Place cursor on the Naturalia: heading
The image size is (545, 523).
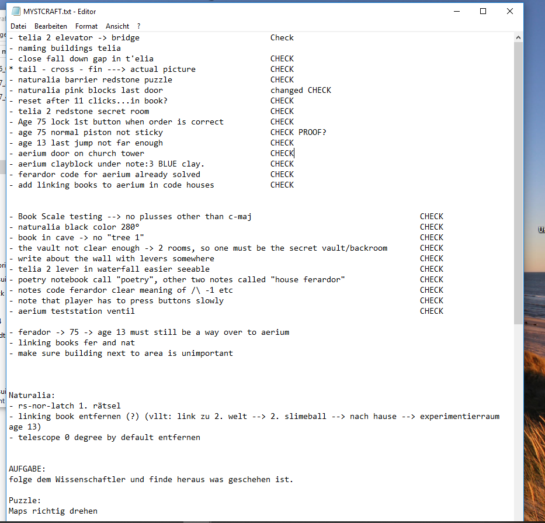point(32,396)
